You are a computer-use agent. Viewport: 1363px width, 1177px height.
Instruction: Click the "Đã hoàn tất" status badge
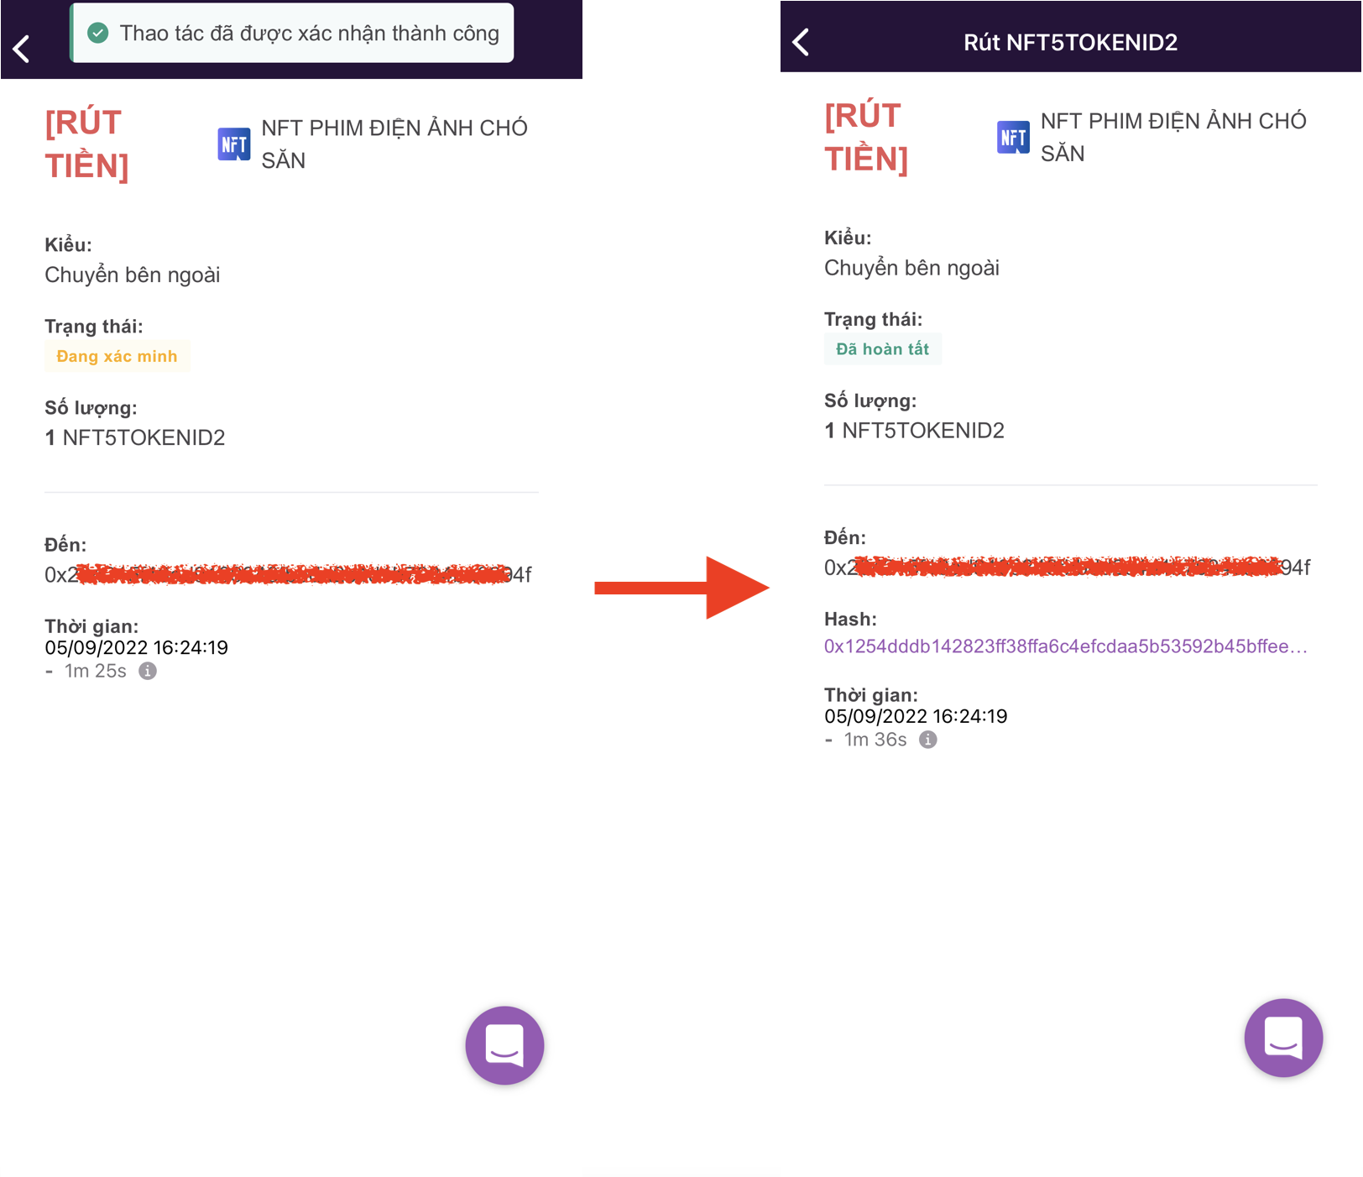(x=882, y=349)
